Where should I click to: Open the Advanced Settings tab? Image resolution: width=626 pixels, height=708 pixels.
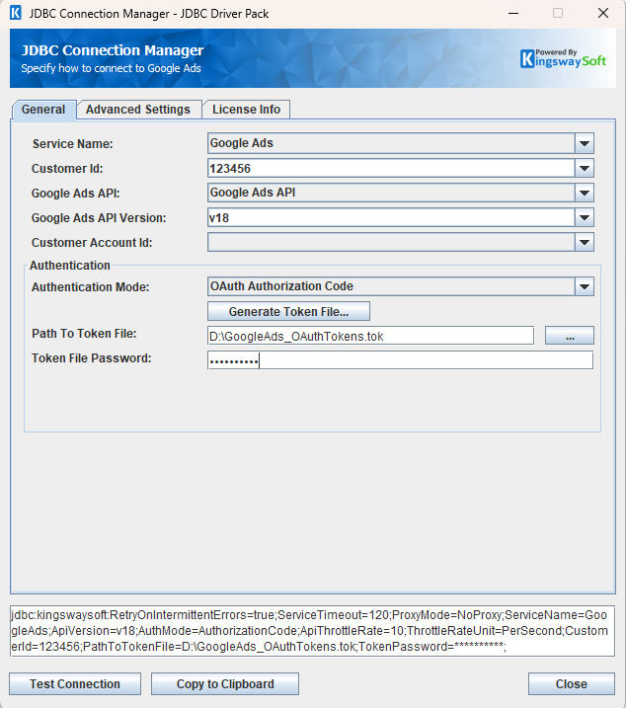click(x=138, y=110)
